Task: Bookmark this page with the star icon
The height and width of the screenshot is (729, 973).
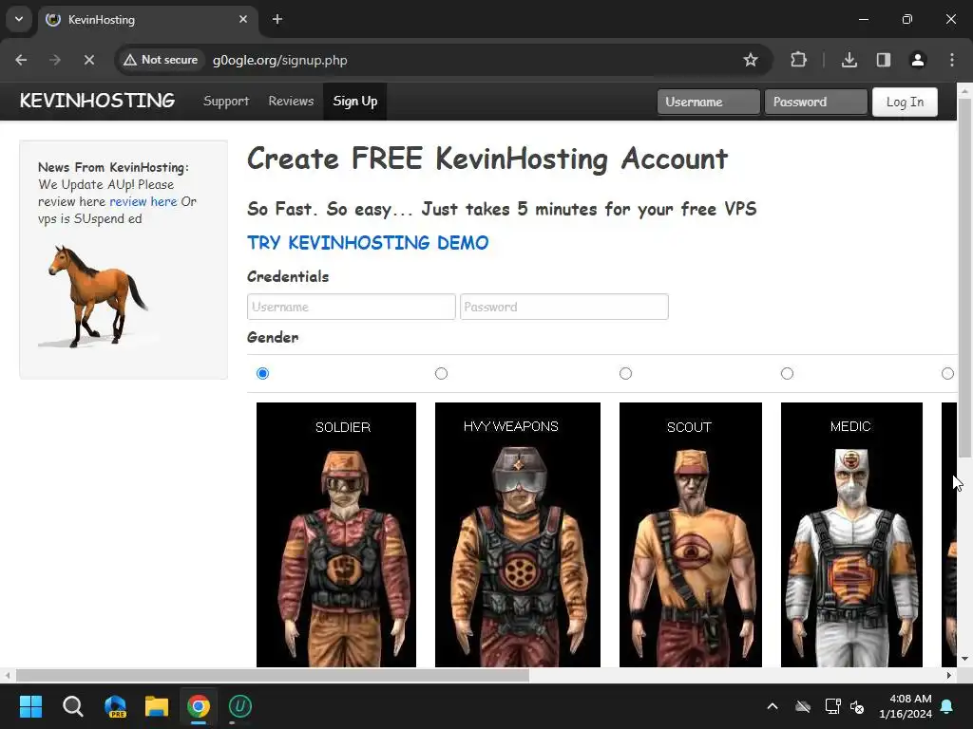Action: pyautogui.click(x=751, y=60)
